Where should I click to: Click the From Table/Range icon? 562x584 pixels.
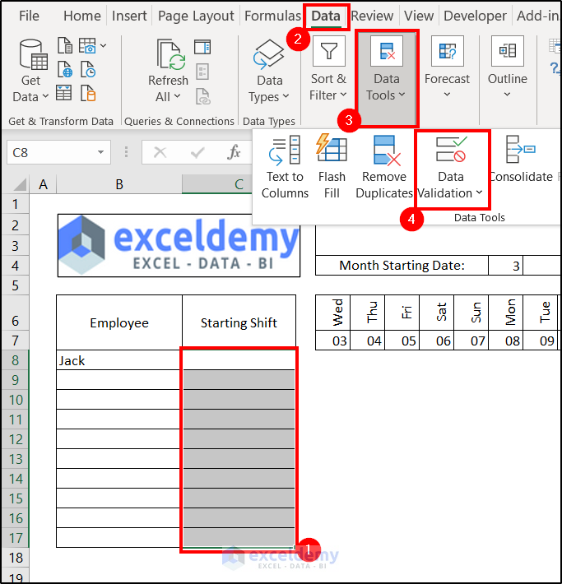tap(63, 93)
